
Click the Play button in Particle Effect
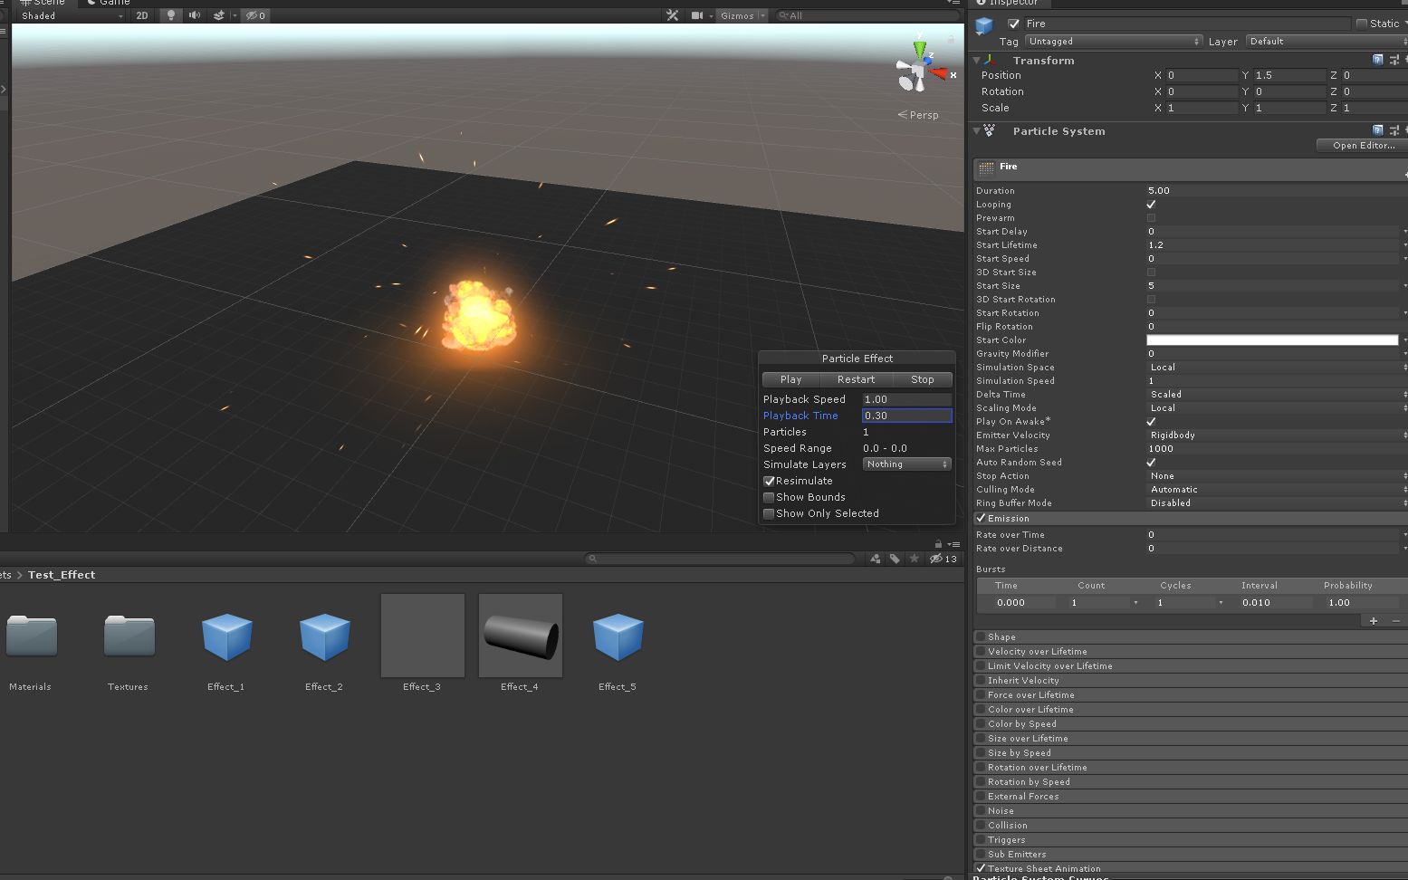[790, 379]
